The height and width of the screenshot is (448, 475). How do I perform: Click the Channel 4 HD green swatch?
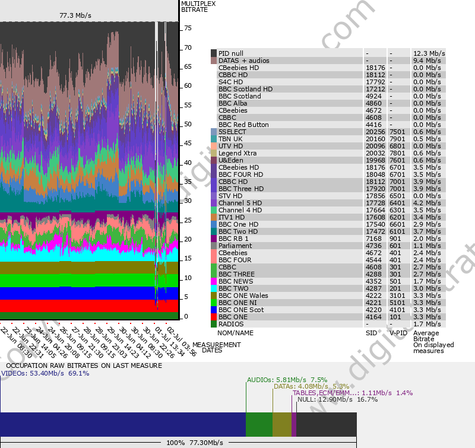point(214,210)
